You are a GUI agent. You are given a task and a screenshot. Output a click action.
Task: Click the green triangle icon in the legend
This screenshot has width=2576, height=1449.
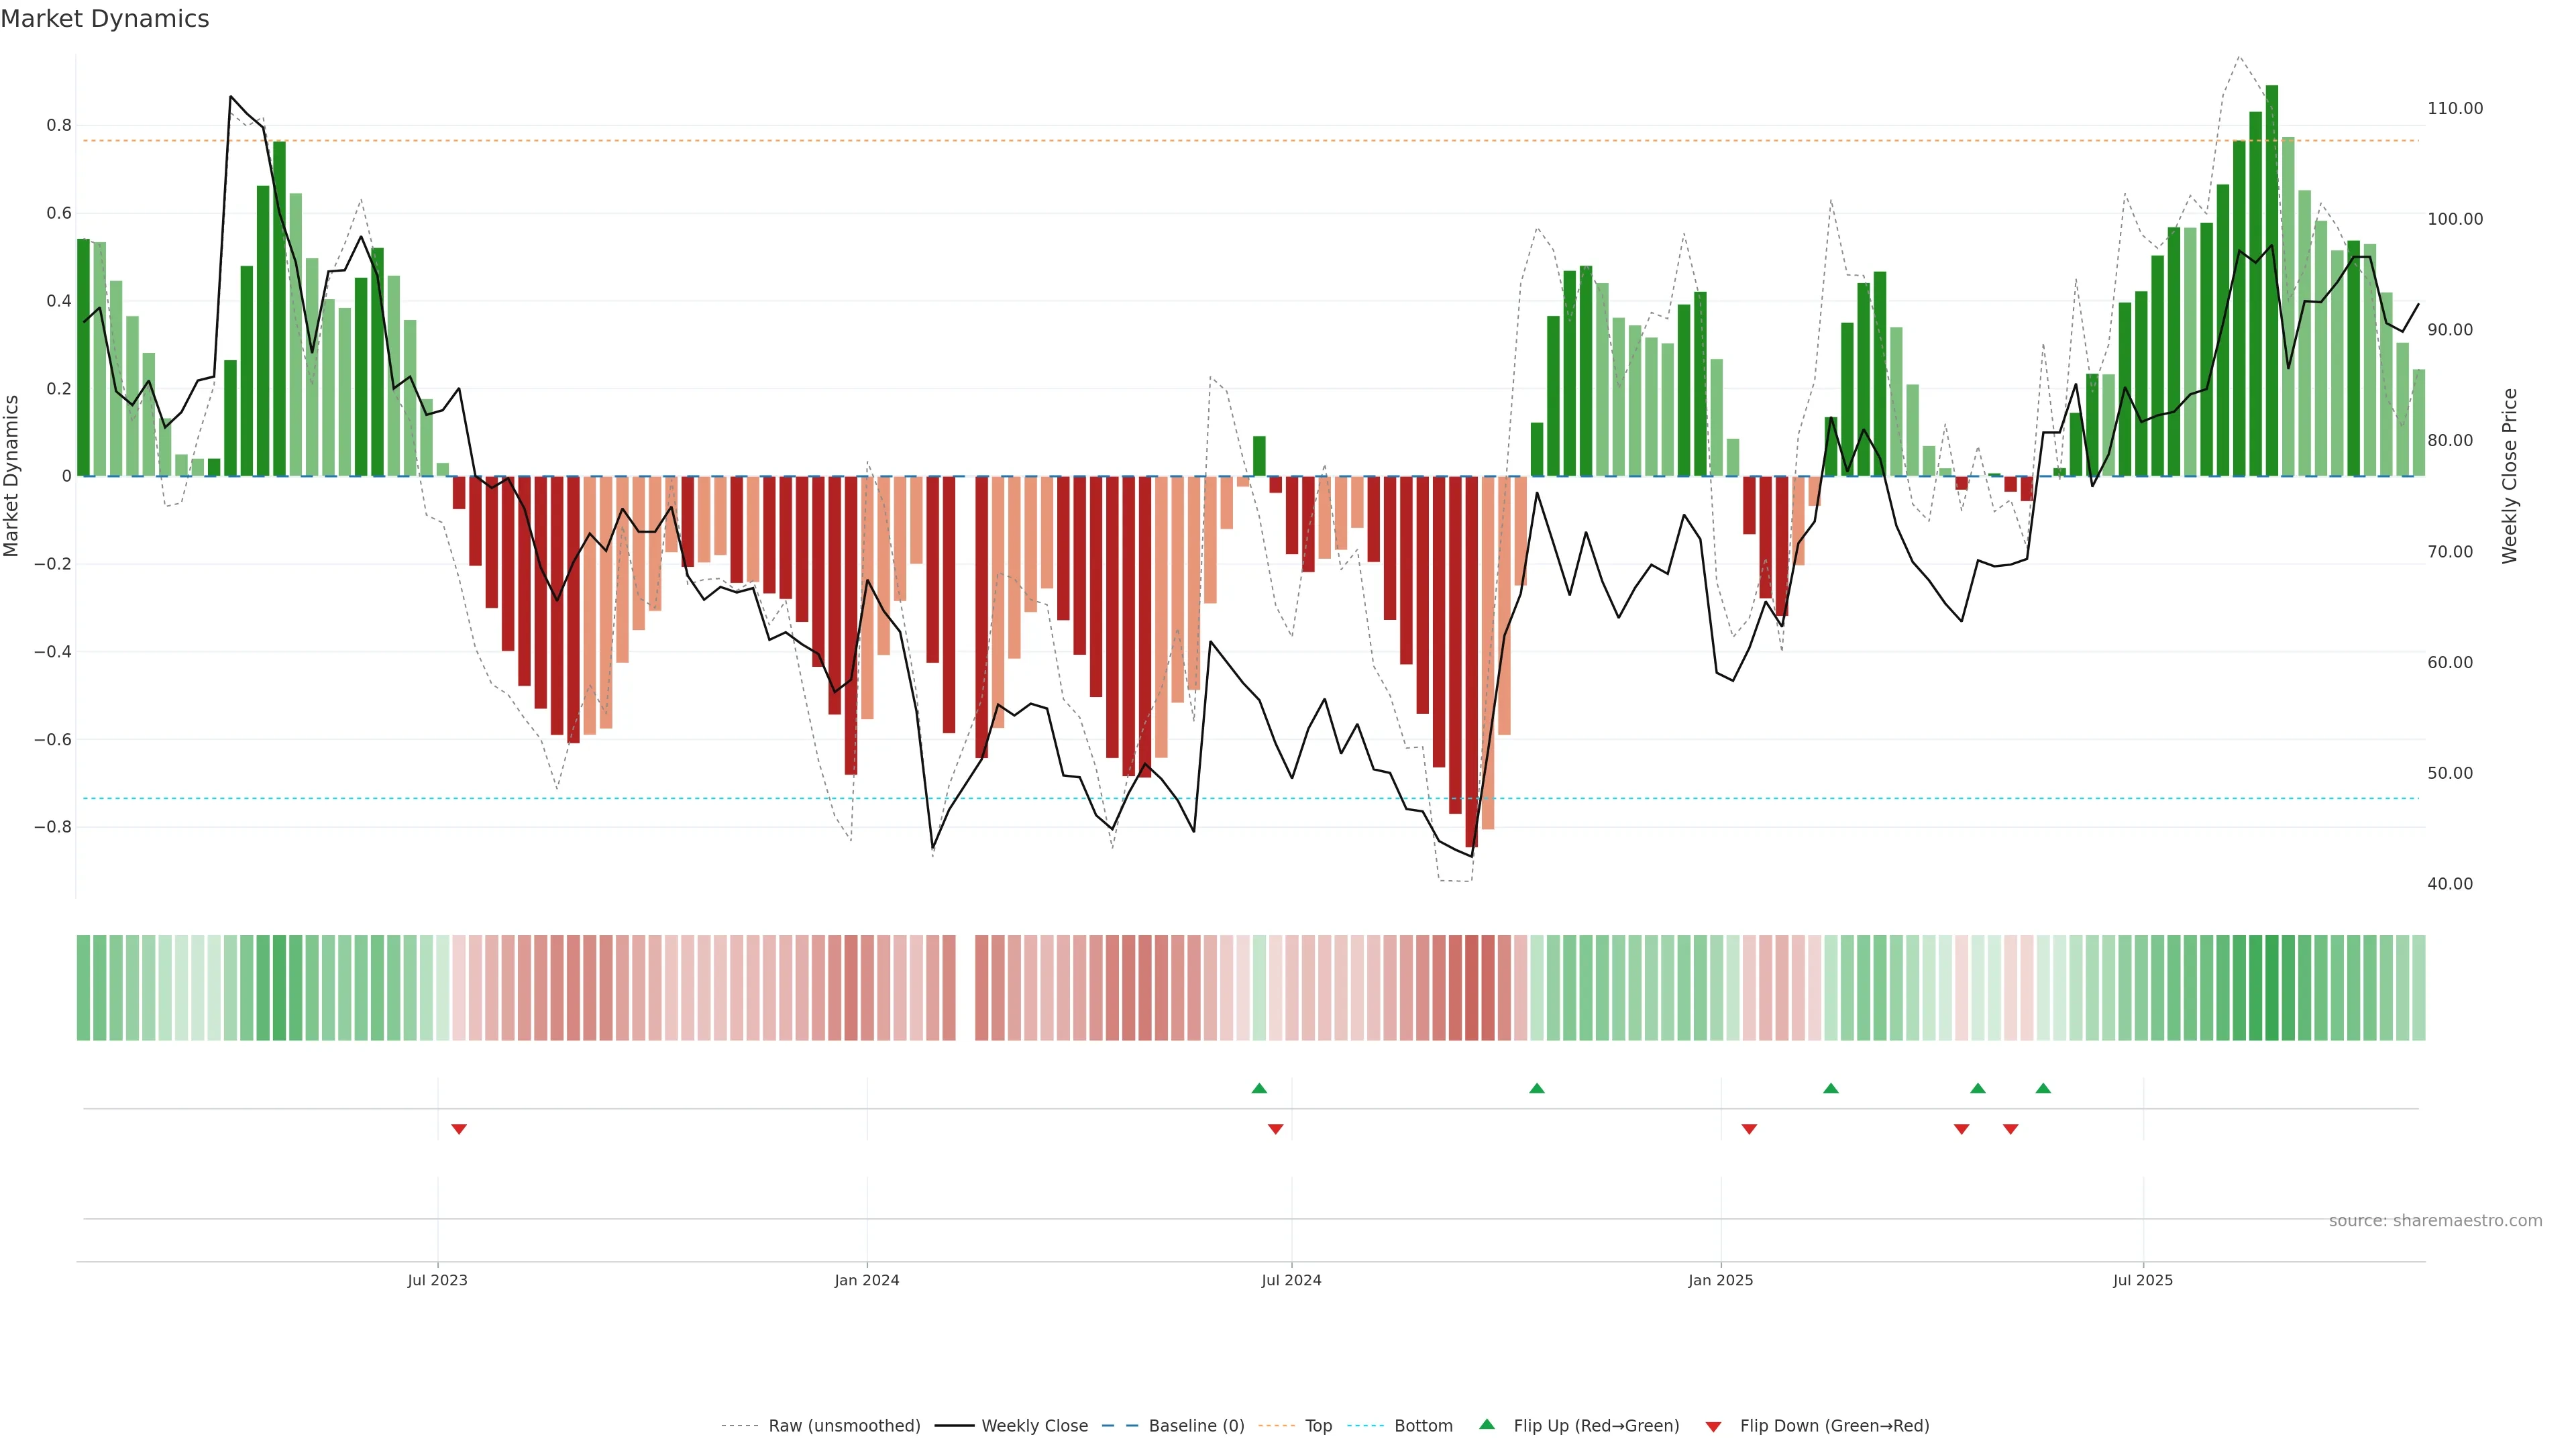pos(1487,1424)
